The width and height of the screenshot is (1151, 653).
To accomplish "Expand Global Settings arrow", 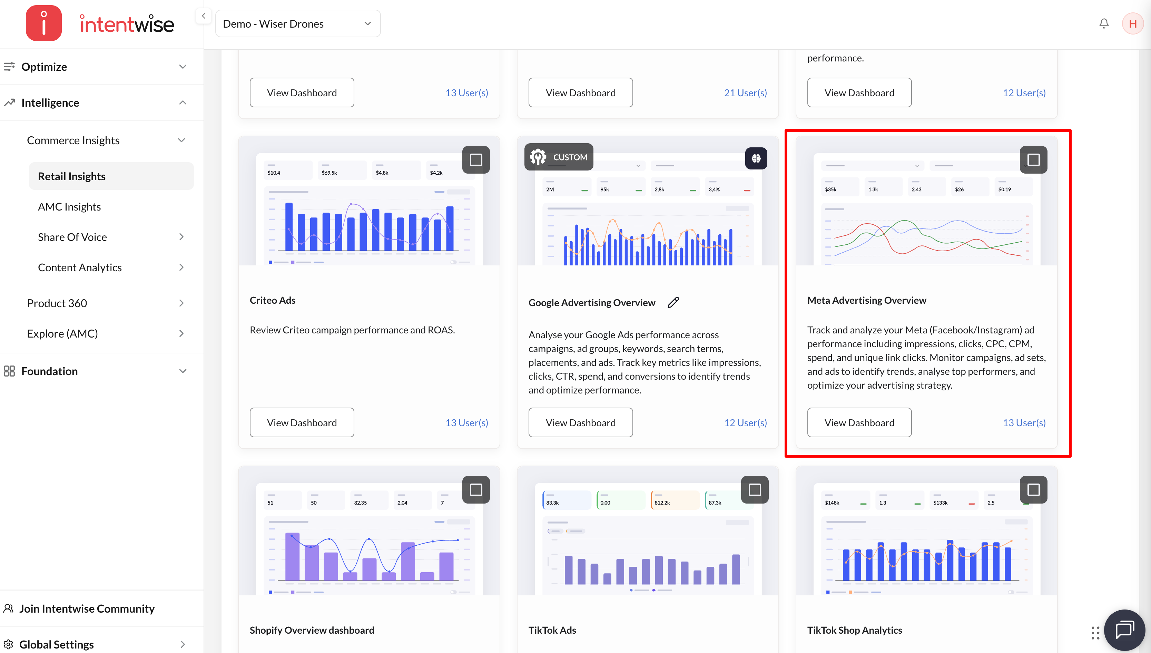I will pyautogui.click(x=183, y=644).
